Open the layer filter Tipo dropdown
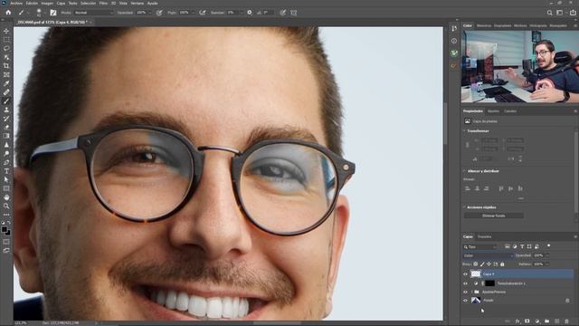Viewport: 579px width, 326px height. (x=480, y=246)
